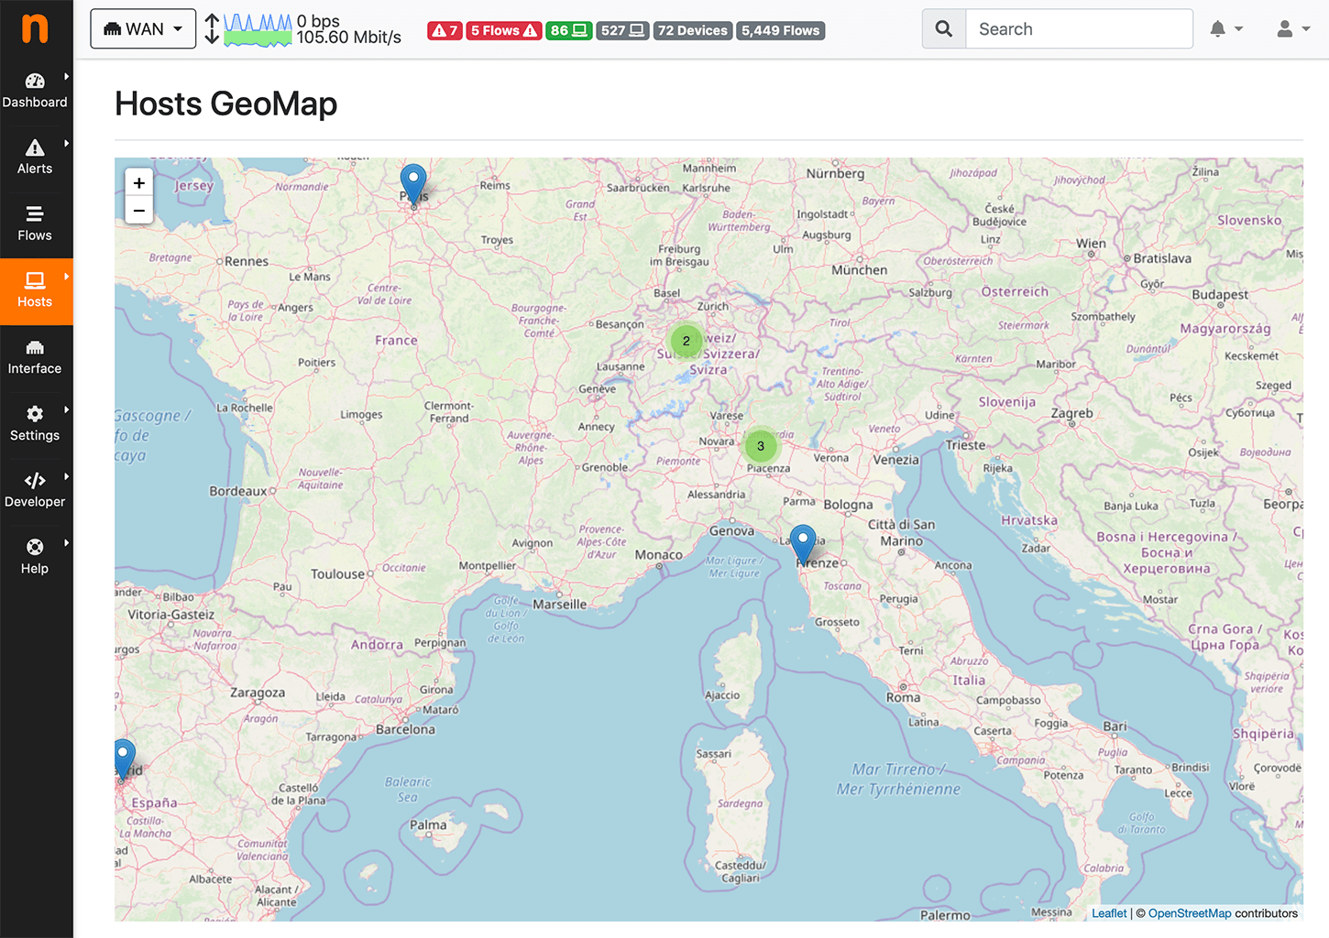Click inside the Search input field
1329x938 pixels.
[1079, 29]
